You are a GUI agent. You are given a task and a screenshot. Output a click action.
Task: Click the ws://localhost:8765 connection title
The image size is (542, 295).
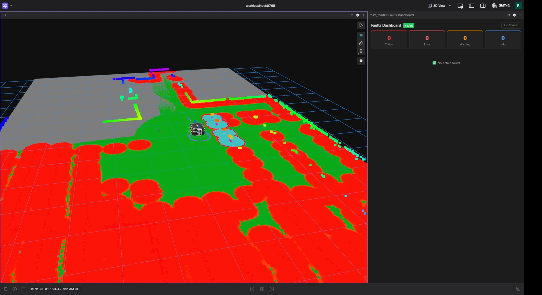pyautogui.click(x=260, y=6)
